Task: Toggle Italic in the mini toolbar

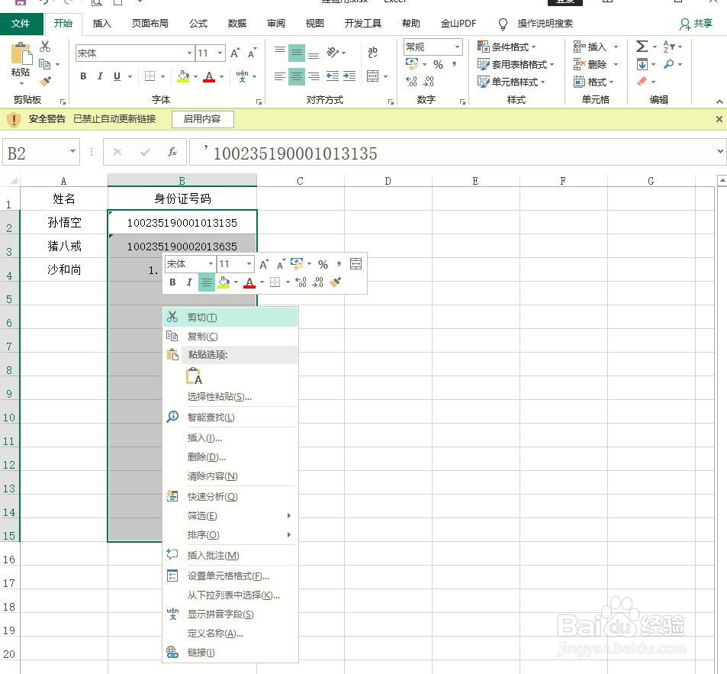Action: (189, 282)
